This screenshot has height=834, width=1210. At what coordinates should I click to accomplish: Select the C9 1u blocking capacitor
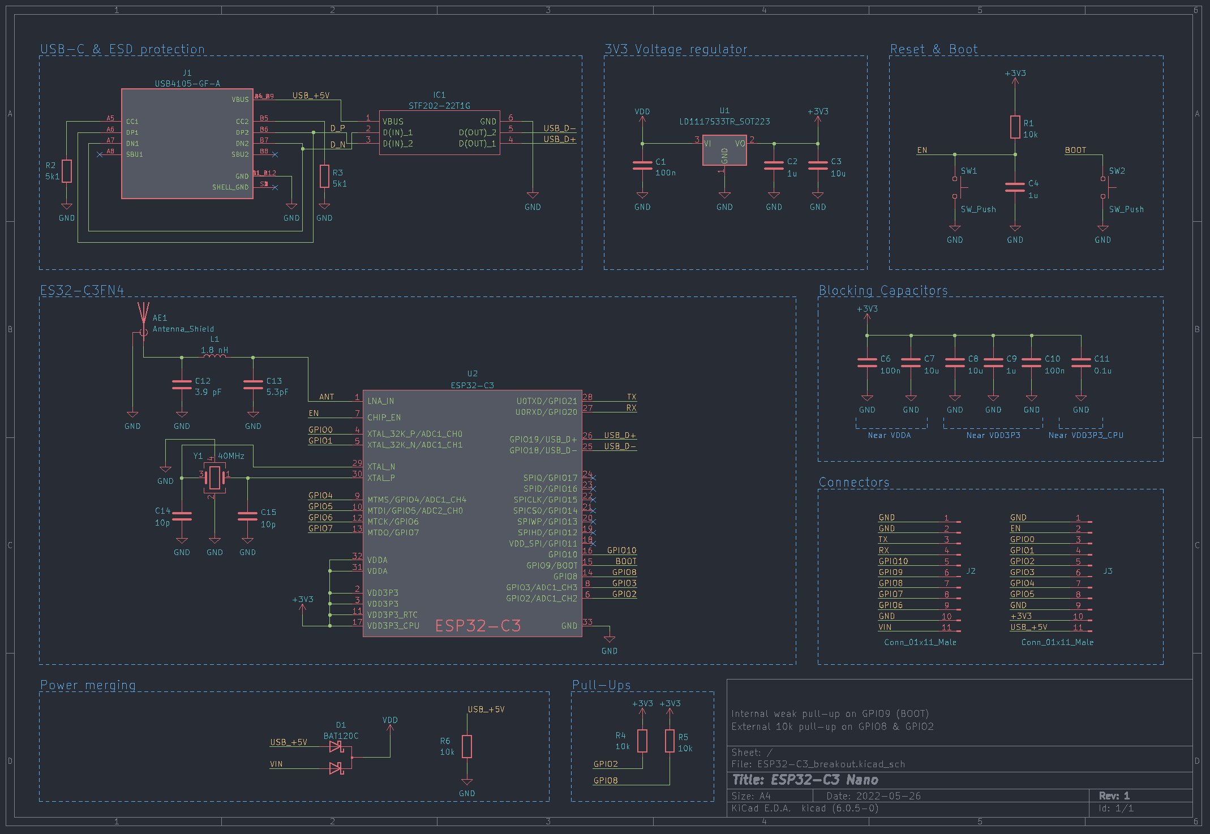(993, 363)
